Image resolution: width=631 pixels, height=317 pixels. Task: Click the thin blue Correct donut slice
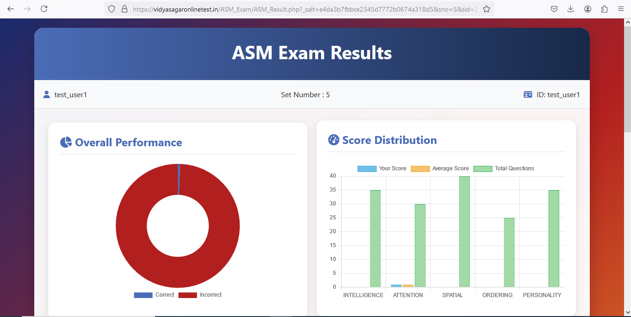pos(179,180)
